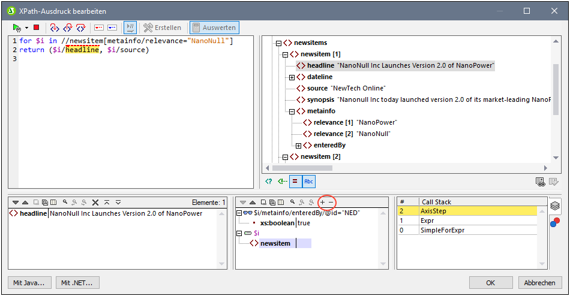Click the Mit Java... button
The width and height of the screenshot is (570, 296).
click(30, 283)
